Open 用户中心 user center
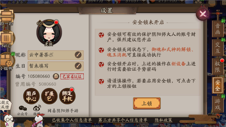This screenshot has width=226, height=127. coord(31,96)
